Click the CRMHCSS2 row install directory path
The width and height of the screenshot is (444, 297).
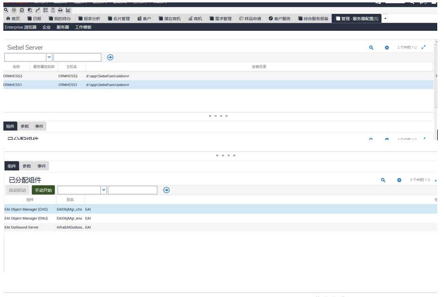pyautogui.click(x=108, y=76)
